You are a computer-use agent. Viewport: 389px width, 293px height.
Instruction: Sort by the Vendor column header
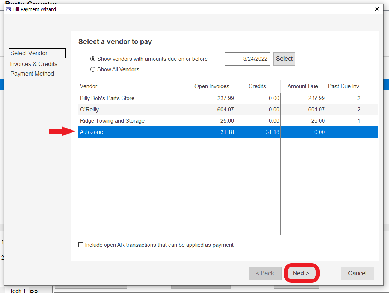click(134, 86)
